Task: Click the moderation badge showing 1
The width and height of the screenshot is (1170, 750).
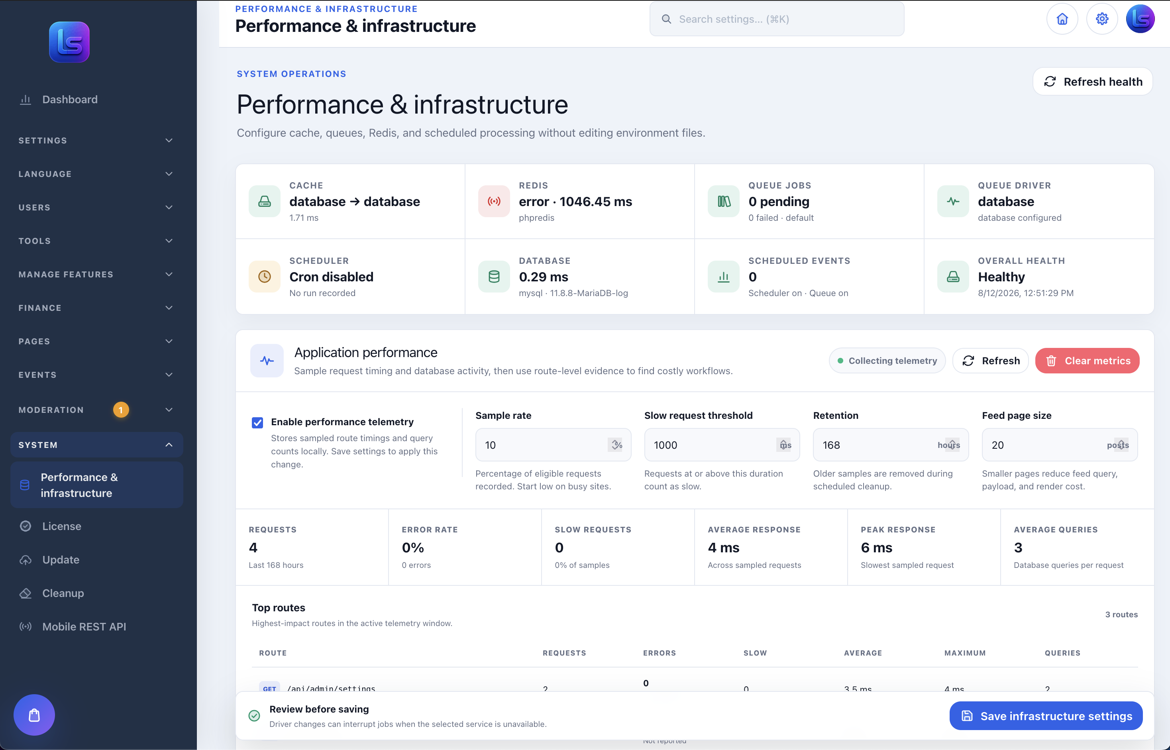Action: [121, 410]
